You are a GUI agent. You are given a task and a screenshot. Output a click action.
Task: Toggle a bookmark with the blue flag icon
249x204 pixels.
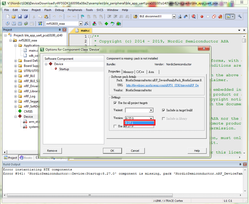(82, 16)
